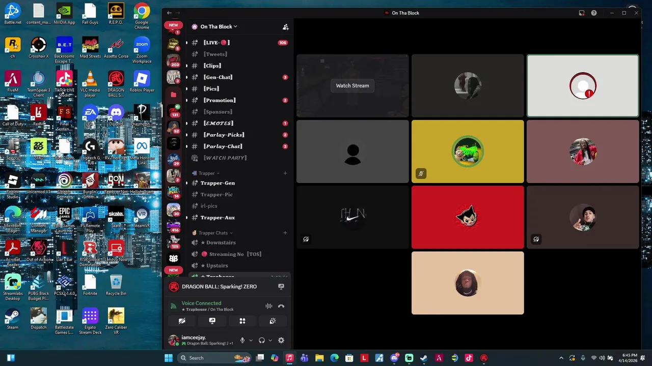The image size is (652, 366).
Task: Click the taskbar Search box
Action: pos(214,358)
